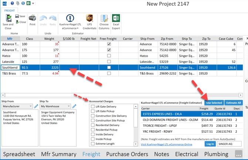The image size is (248, 160).
Task: Select the FREIGHT ribbon tab
Action: click(x=10, y=11)
